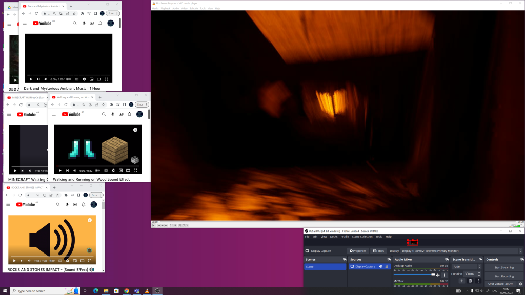Toggle lock icon on Display Capture source
Screen dimensions: 525x295
point(387,267)
